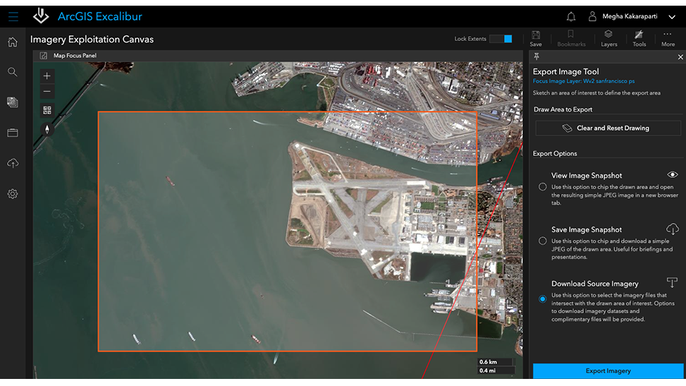Select the Save Image Snapshot radio button
The height and width of the screenshot is (386, 686).
click(x=542, y=241)
